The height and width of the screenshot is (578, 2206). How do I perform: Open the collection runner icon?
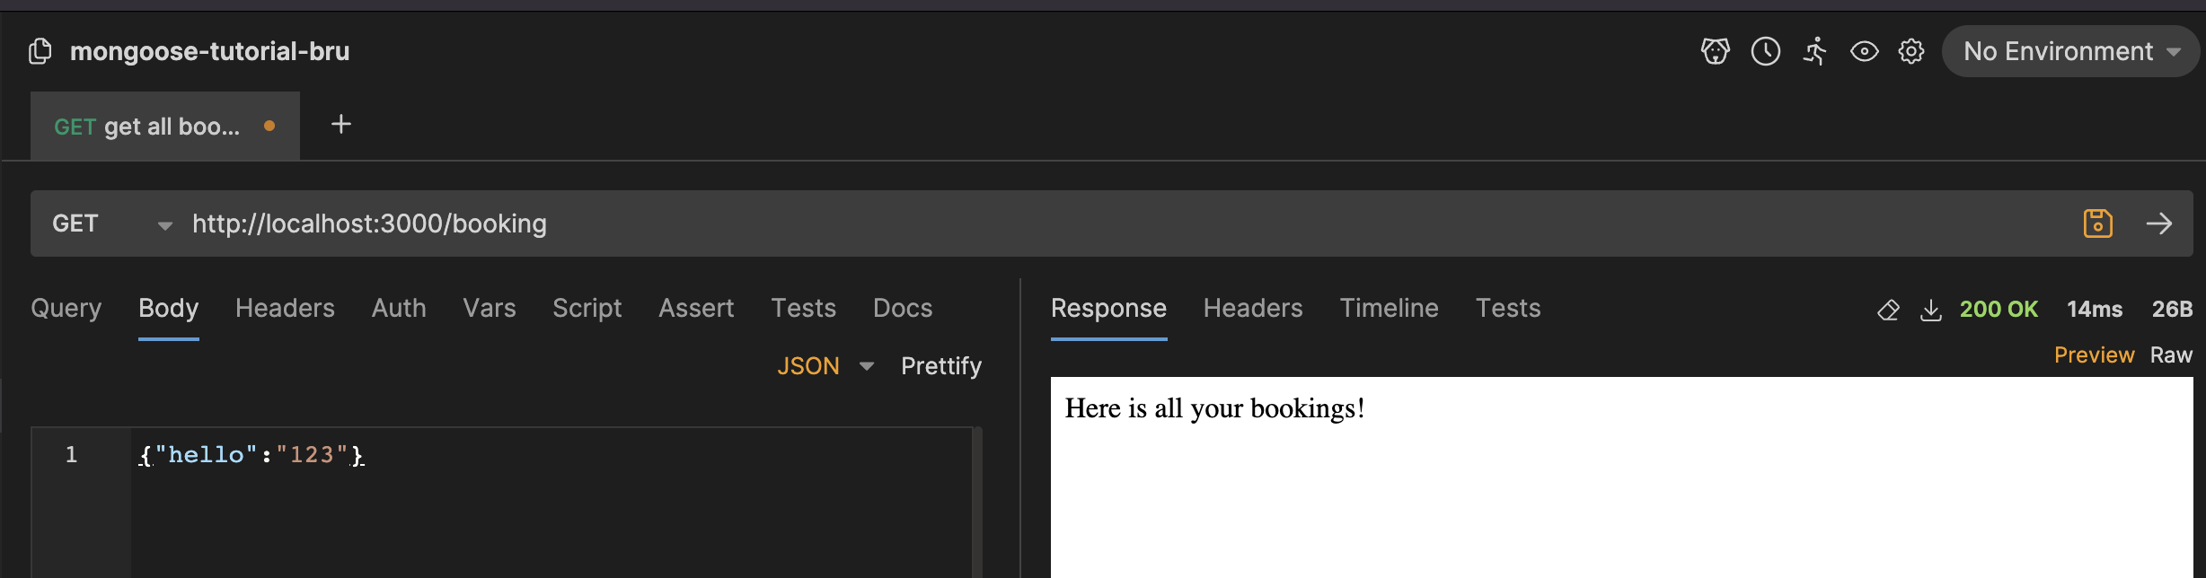[1814, 51]
